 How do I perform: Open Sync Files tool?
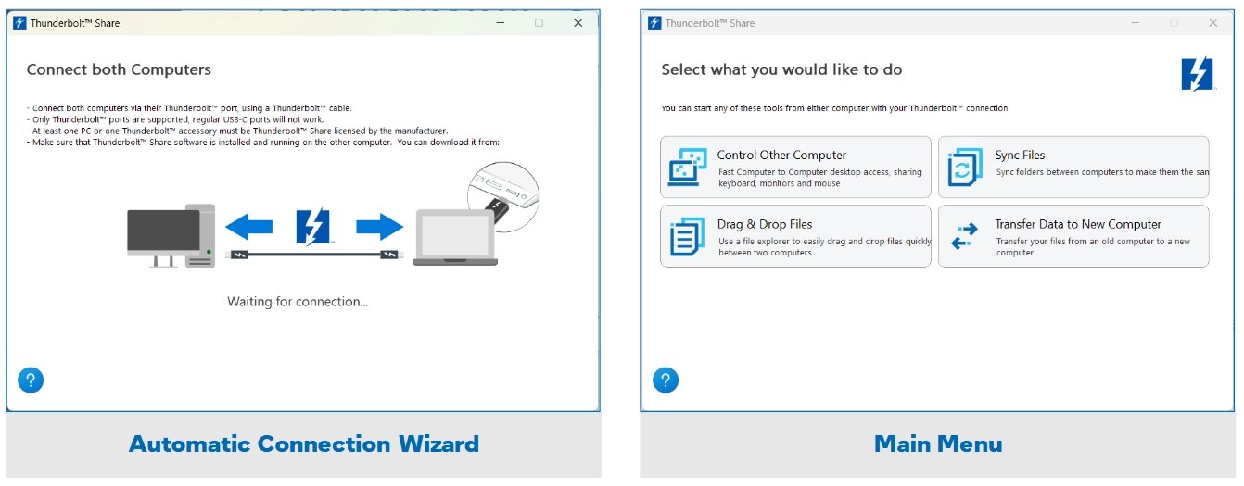tap(1073, 168)
